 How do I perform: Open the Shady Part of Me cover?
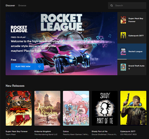click(x=105, y=108)
